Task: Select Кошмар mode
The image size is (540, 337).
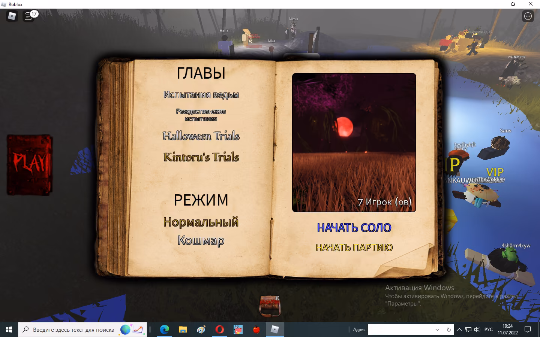Action: click(201, 240)
